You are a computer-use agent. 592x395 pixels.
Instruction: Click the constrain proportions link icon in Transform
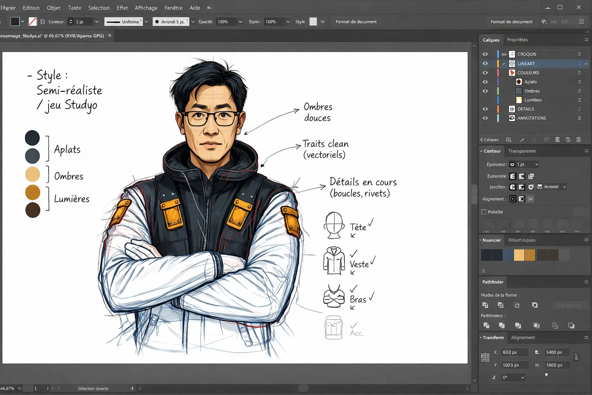tap(576, 357)
